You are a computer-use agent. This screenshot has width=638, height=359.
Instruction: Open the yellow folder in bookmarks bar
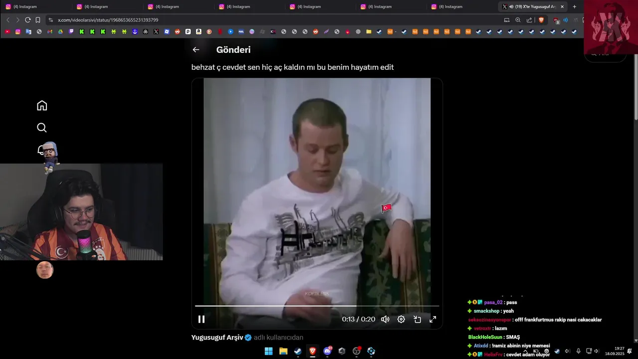(369, 31)
